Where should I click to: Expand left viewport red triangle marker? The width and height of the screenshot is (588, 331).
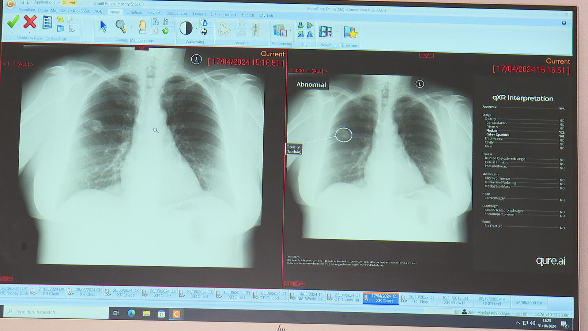[x=141, y=48]
